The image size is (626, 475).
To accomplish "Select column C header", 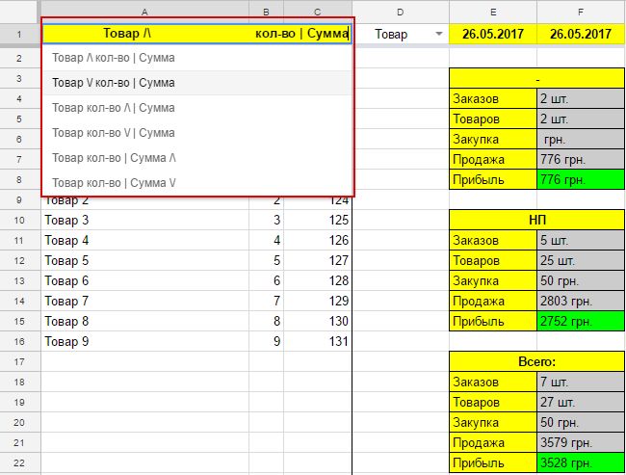I will 318,12.
